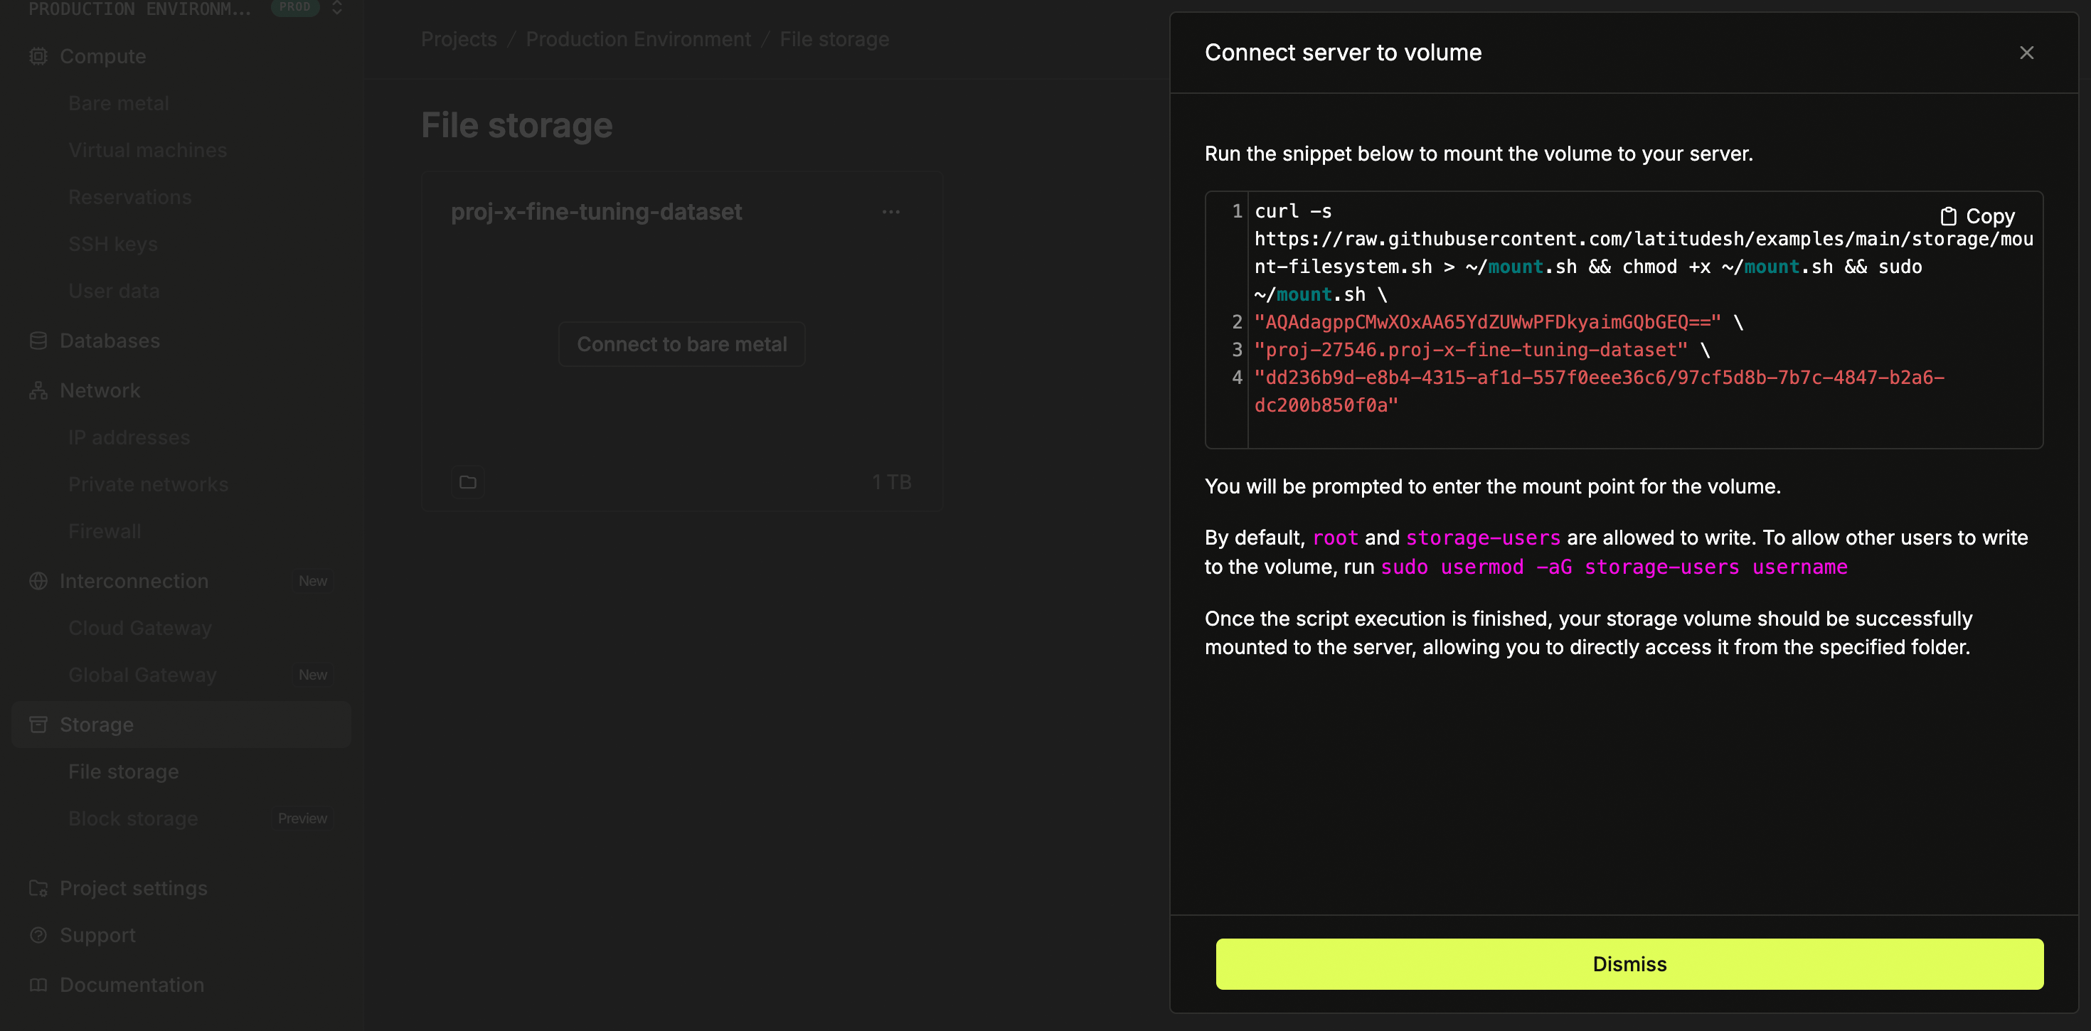Expand the project switcher chevron
This screenshot has height=1031, width=2091.
pos(337,7)
